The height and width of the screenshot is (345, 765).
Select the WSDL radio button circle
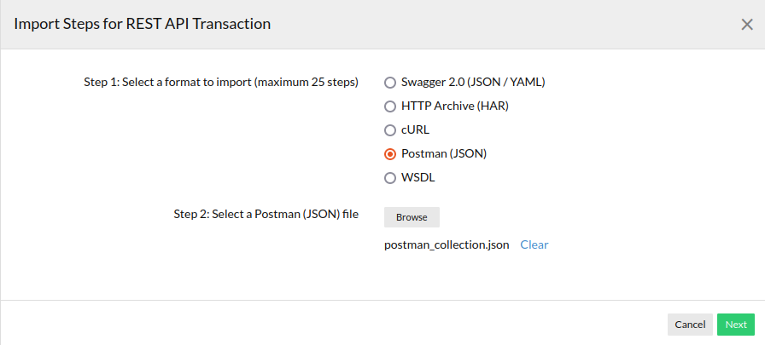(x=390, y=178)
